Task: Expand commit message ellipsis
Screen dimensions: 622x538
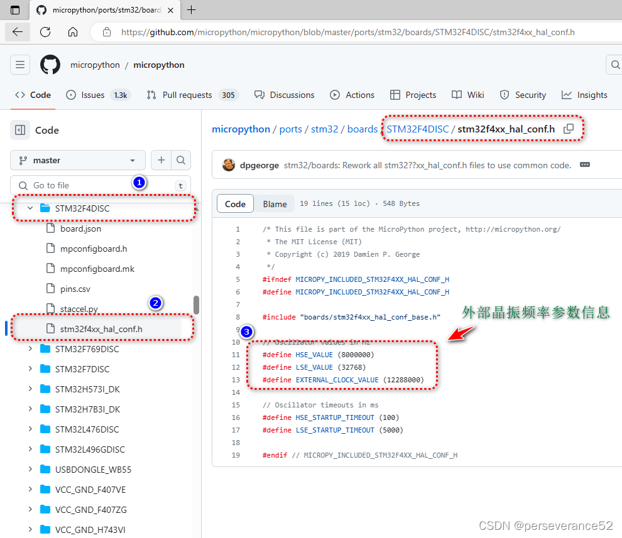Action: [585, 164]
